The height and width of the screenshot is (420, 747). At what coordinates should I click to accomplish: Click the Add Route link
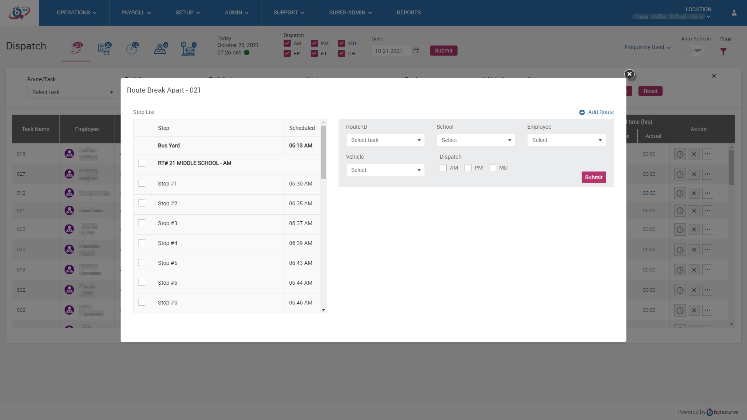(x=601, y=112)
